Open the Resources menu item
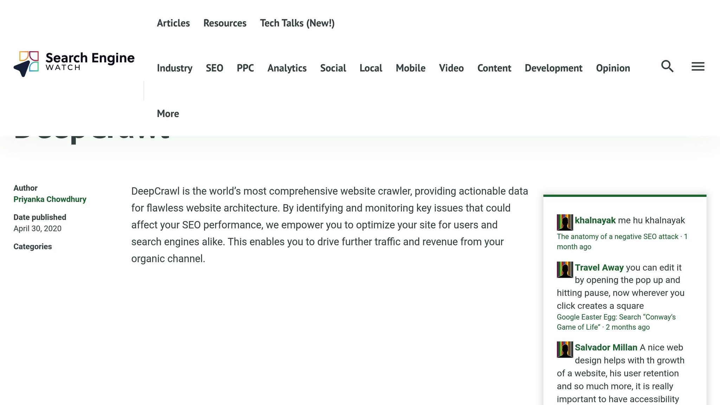The image size is (720, 405). pos(225,23)
